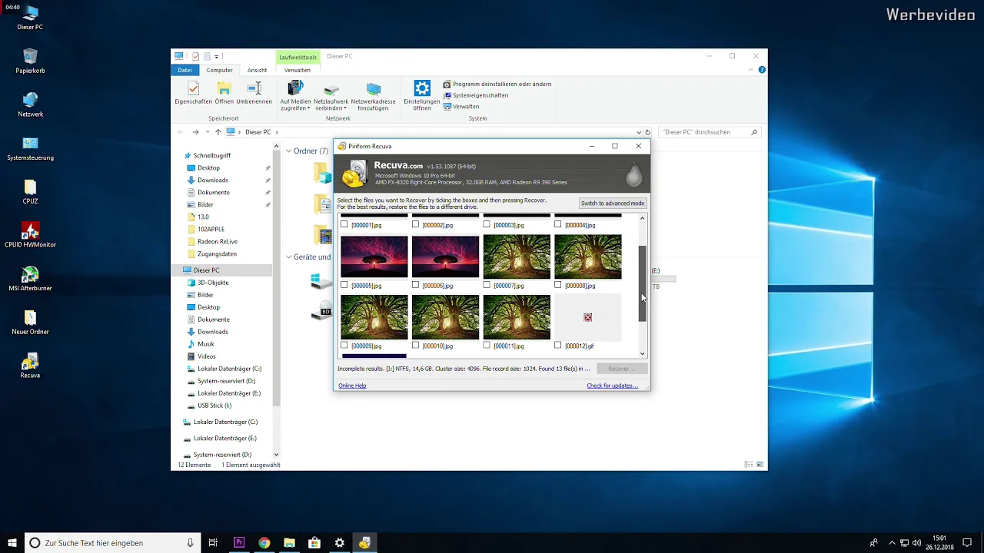Switch to the Ansicht ribbon tab

pos(258,70)
